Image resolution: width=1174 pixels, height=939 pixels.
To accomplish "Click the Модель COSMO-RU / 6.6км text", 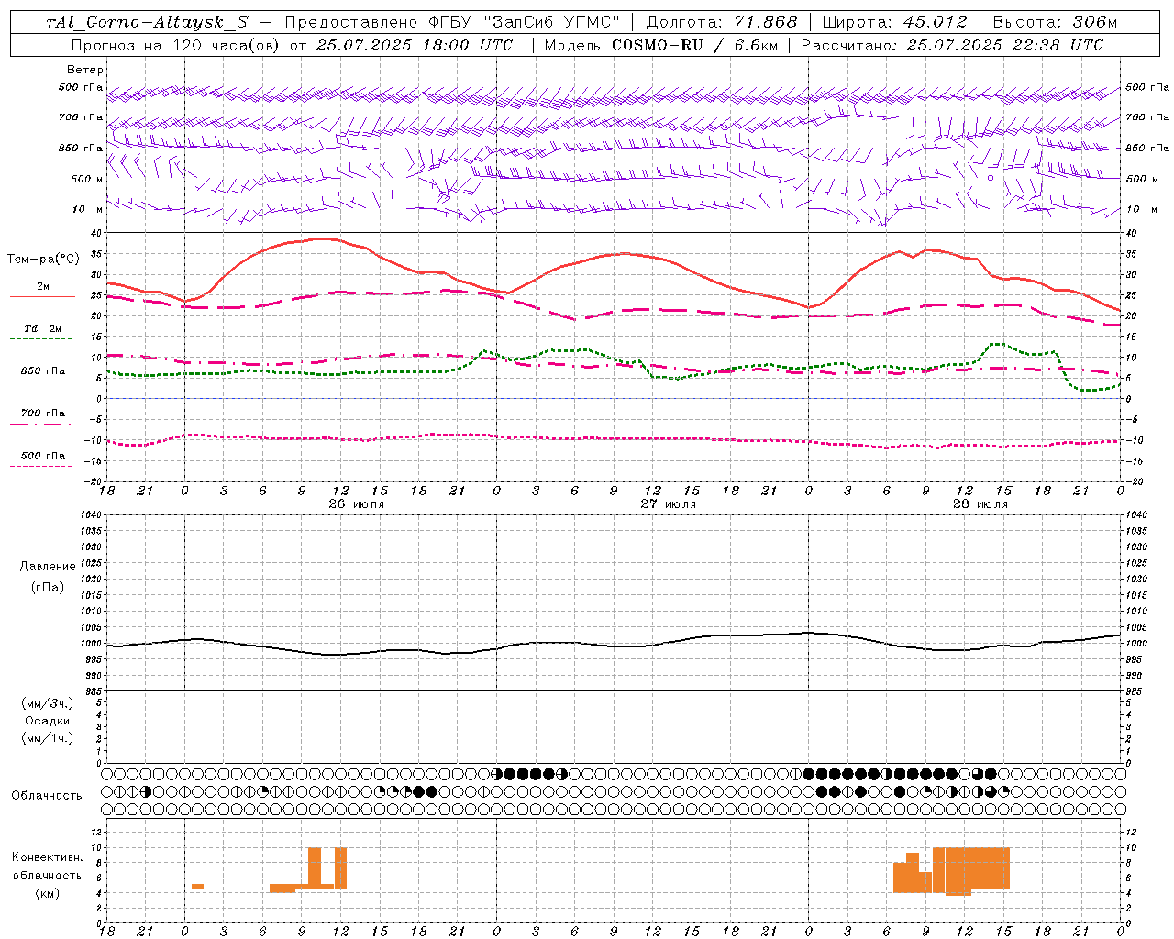I will point(661,45).
